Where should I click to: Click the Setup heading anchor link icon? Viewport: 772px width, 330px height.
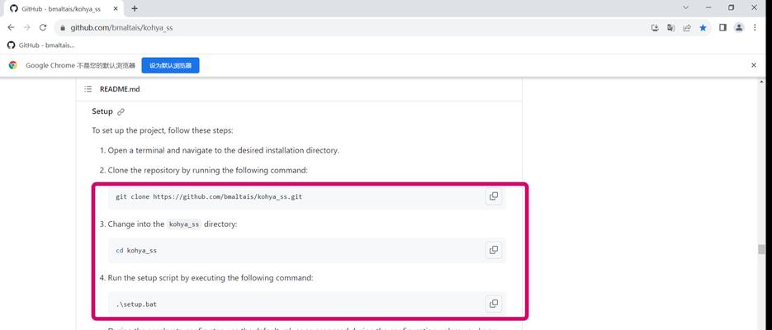[x=121, y=111]
